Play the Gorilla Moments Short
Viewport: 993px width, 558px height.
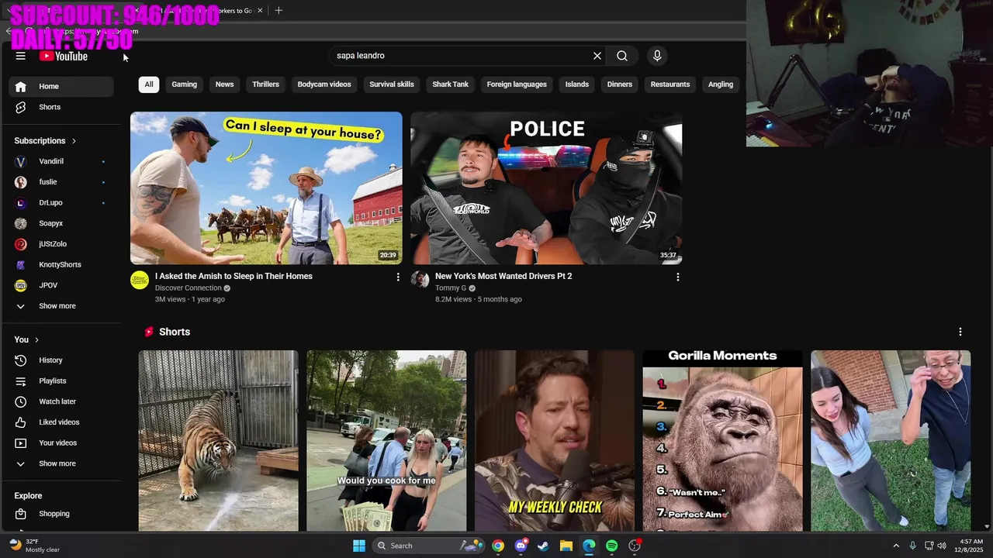[722, 440]
